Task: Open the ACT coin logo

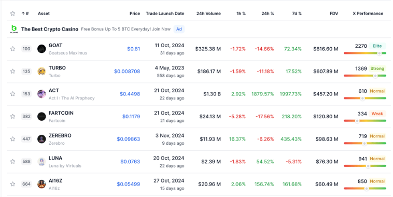Action: [41, 94]
